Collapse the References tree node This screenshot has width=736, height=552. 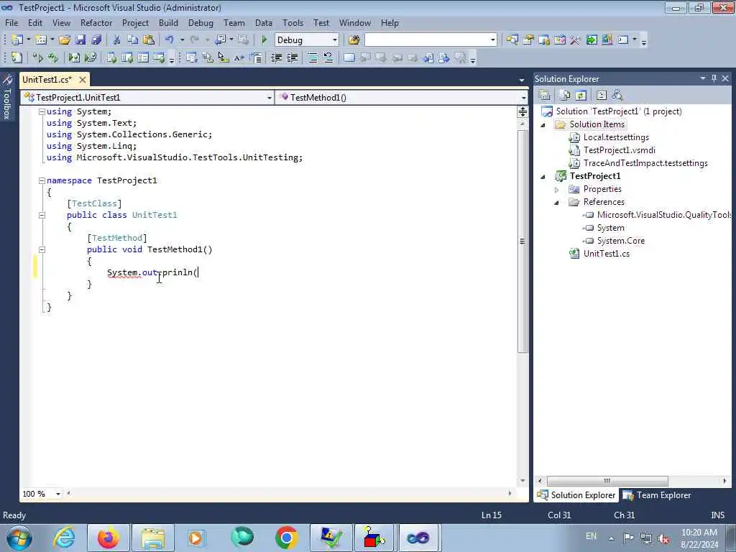coord(557,202)
